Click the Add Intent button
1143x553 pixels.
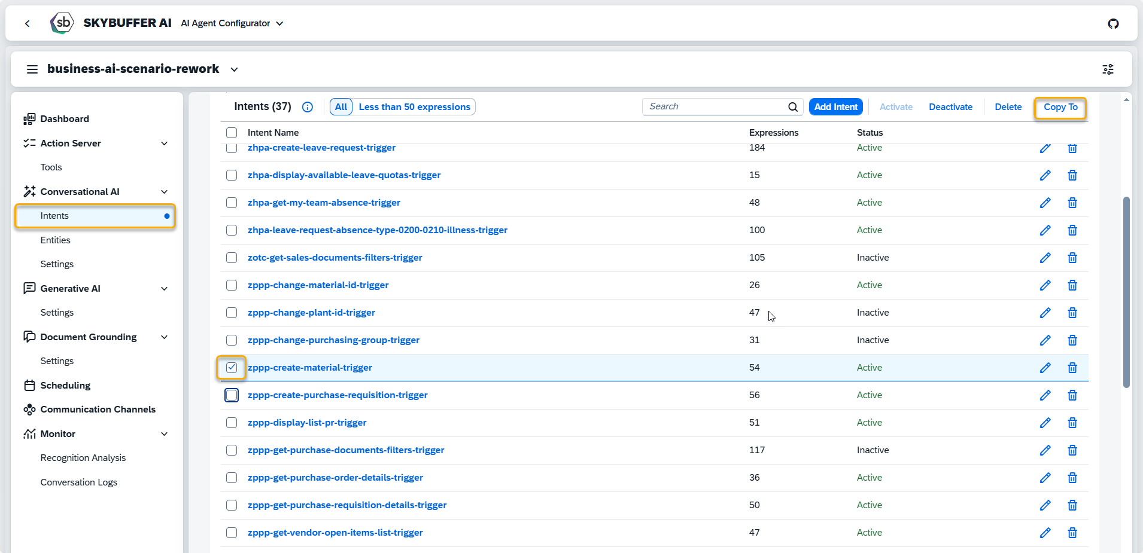point(835,107)
